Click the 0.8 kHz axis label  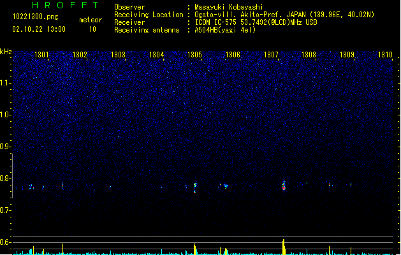point(6,178)
